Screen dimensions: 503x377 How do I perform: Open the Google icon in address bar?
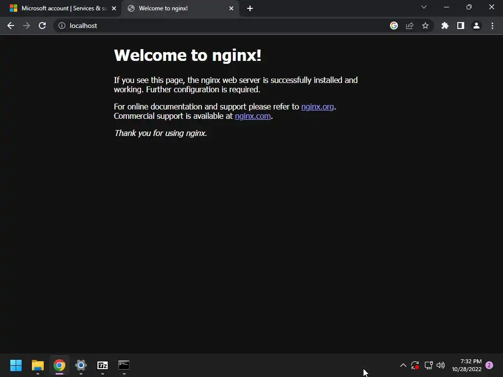[394, 26]
